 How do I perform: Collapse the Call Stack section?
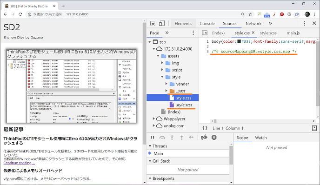[x=150, y=161]
